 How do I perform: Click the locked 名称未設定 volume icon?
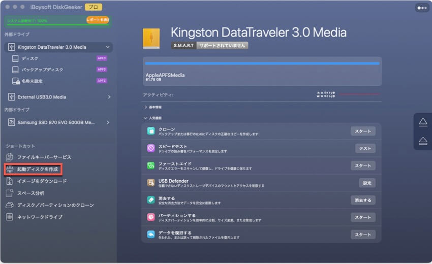[x=16, y=81]
